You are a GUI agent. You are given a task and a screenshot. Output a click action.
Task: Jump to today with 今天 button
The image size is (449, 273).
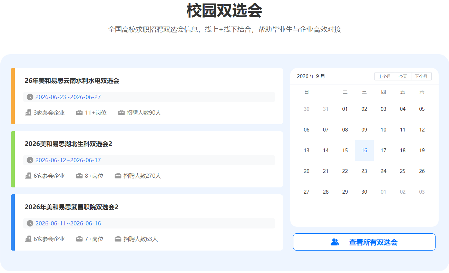tap(403, 76)
